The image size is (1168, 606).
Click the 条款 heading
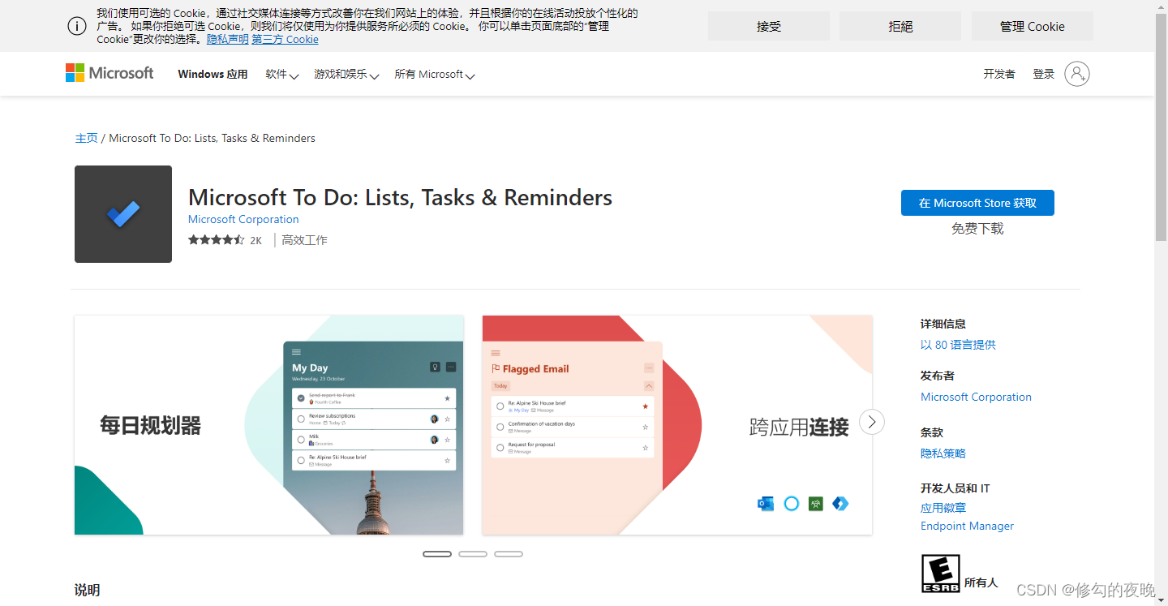coord(932,432)
